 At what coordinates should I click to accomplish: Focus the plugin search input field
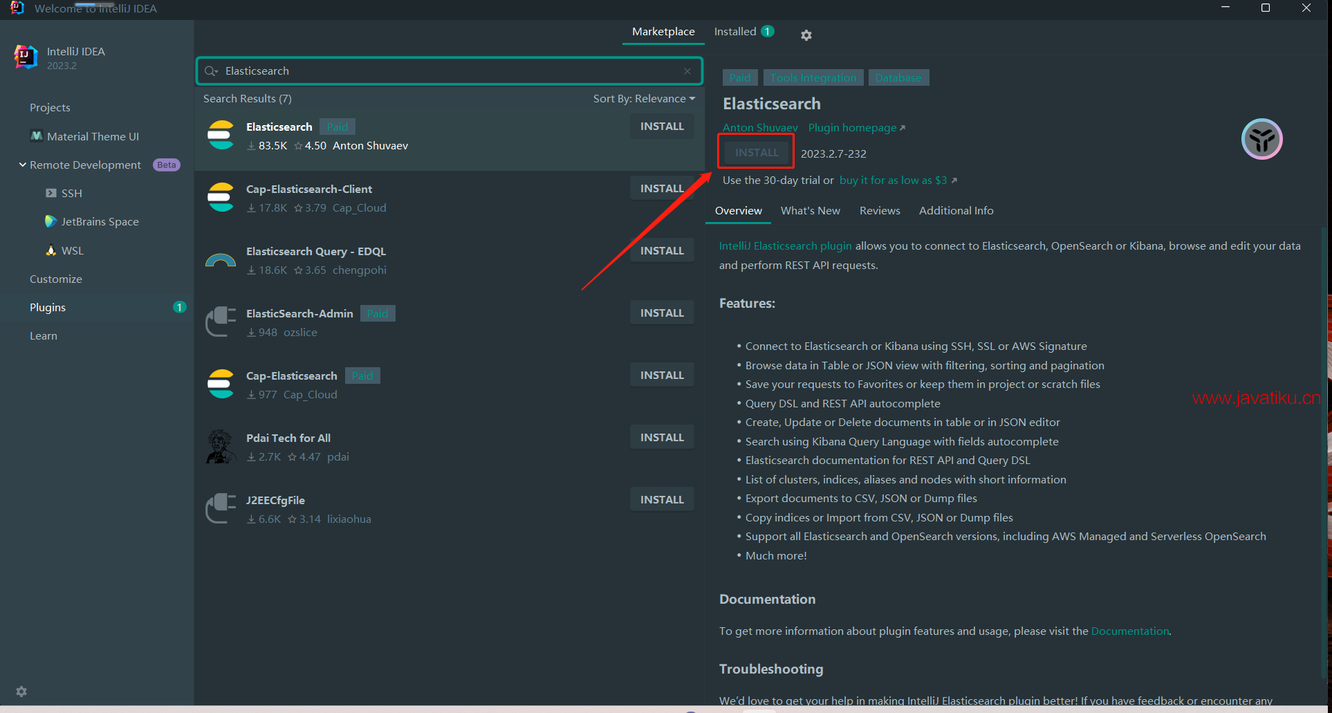[450, 71]
